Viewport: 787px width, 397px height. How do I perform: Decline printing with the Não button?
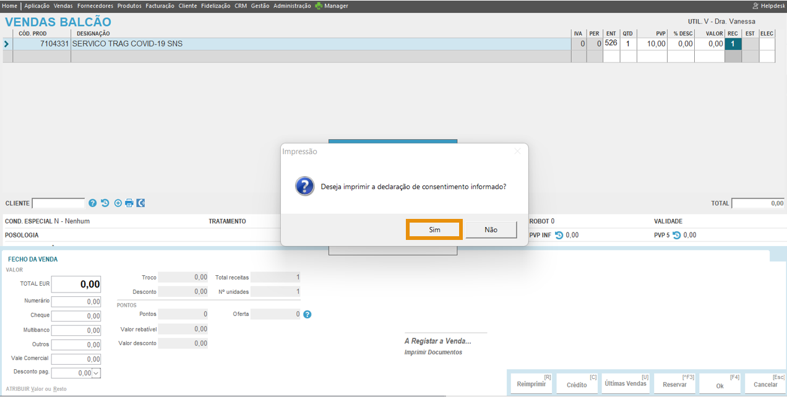point(491,229)
